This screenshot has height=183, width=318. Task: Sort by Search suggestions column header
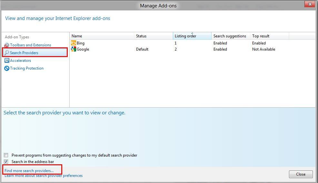[231, 36]
